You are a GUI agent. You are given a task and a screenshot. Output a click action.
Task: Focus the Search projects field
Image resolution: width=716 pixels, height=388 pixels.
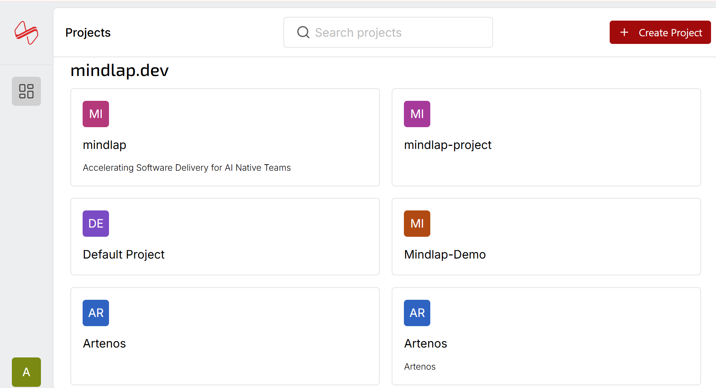pos(388,32)
